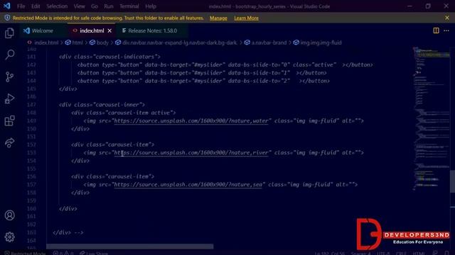Screen dimensions: 455x255
Task: Click the button line with data-bs-slide-to="0"
Action: click(x=225, y=64)
